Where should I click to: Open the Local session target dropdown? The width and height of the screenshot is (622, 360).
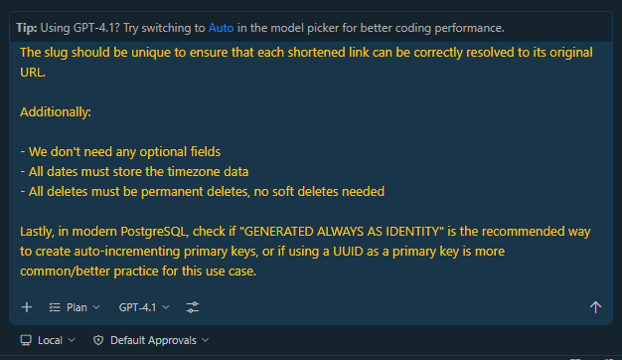pos(48,340)
